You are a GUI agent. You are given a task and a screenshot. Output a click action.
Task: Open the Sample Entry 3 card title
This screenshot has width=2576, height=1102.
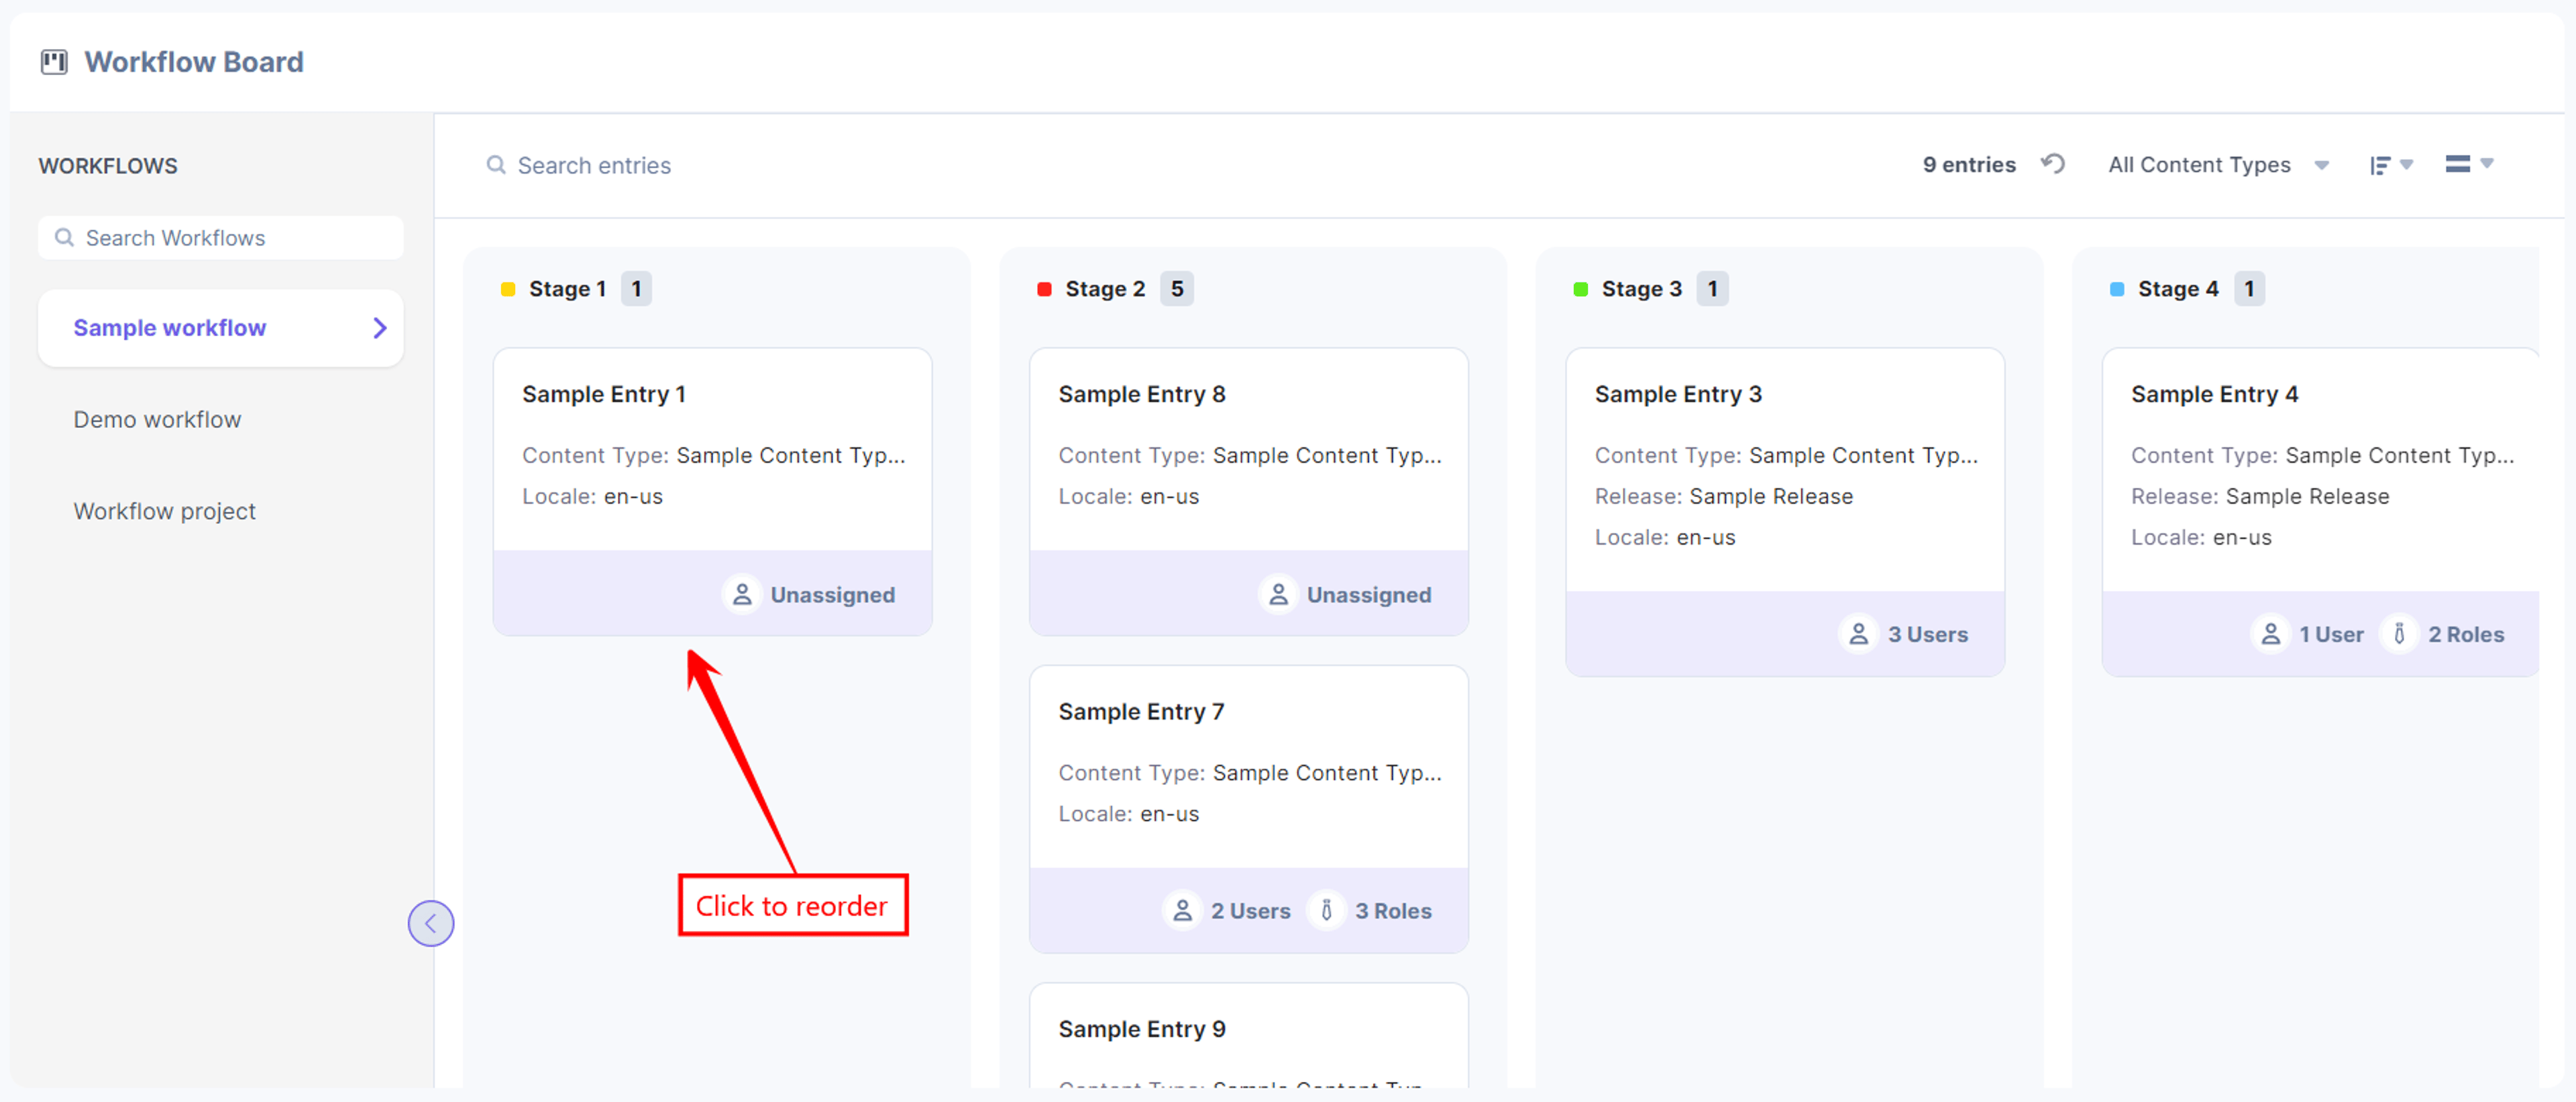point(1678,394)
